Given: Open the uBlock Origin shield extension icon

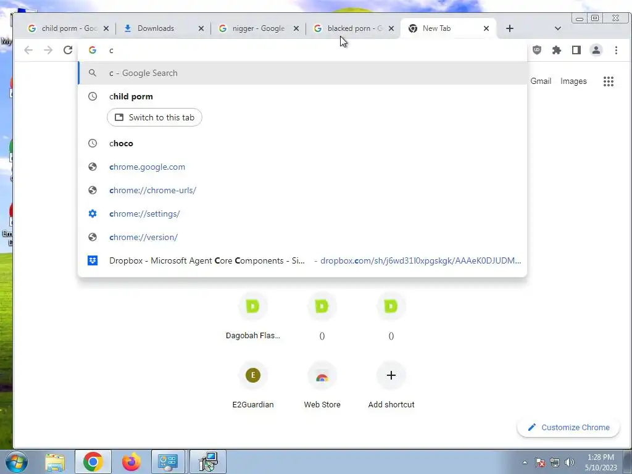Looking at the screenshot, I should pos(536,50).
